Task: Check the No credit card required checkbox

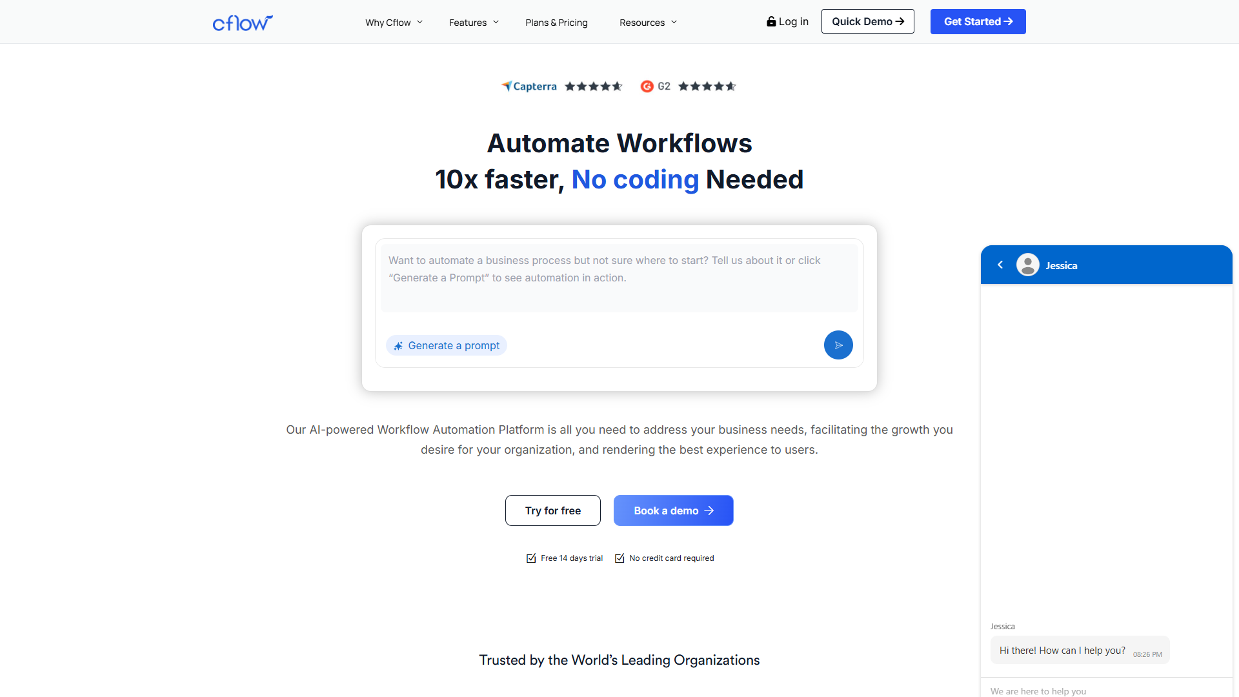Action: pyautogui.click(x=619, y=558)
